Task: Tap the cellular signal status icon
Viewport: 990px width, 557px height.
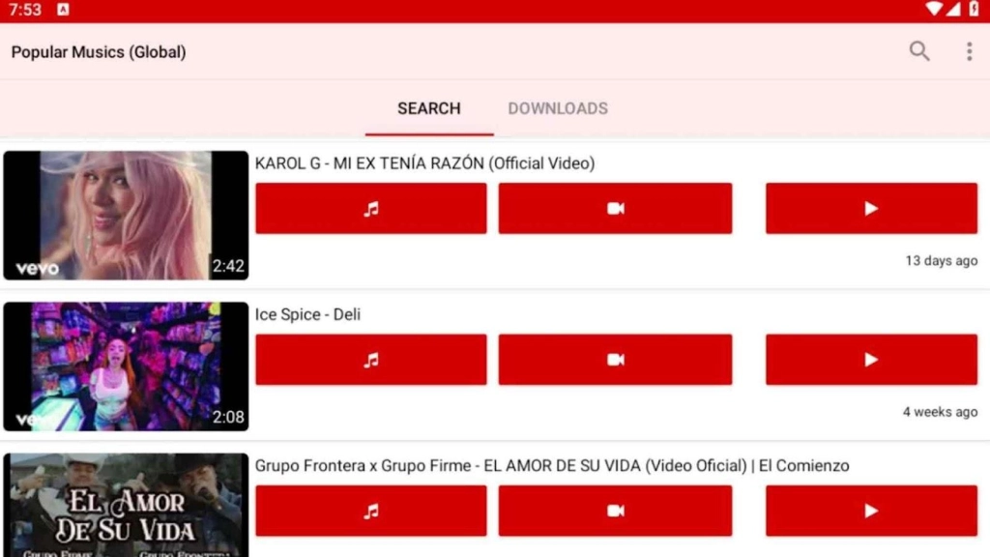Action: pyautogui.click(x=952, y=9)
